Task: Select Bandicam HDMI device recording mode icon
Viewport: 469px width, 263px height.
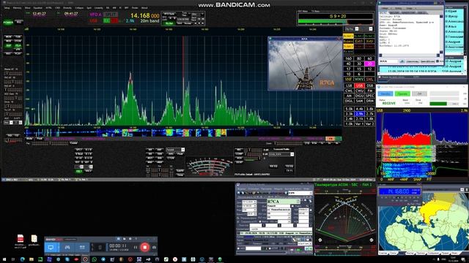Action: coord(82,248)
